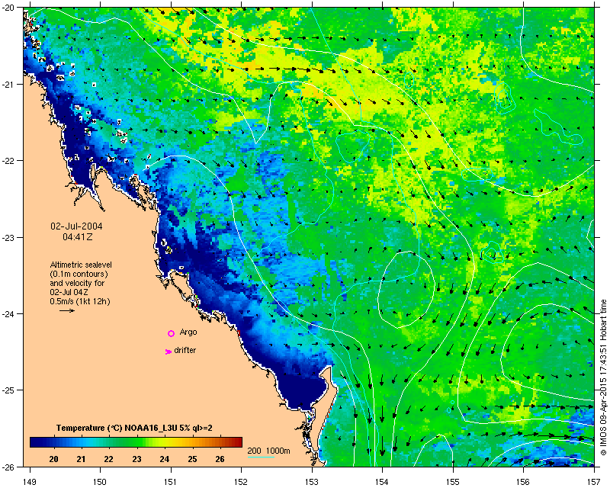Click colorbar tick label 20
This screenshot has height=488, width=610.
(x=53, y=459)
